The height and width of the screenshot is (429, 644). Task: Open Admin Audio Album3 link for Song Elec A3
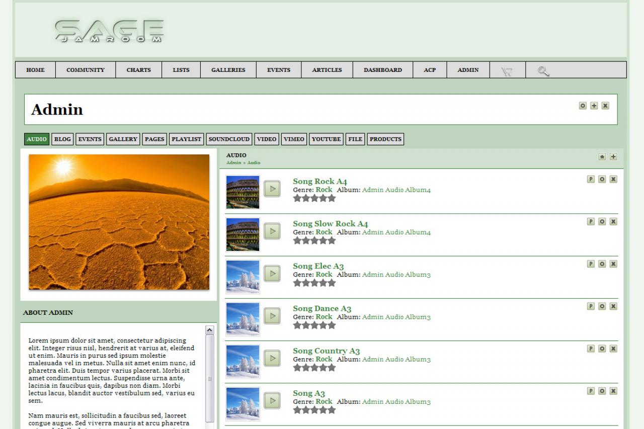pyautogui.click(x=396, y=275)
